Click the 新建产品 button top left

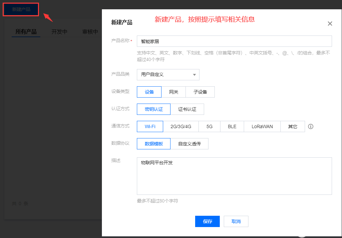click(x=21, y=10)
